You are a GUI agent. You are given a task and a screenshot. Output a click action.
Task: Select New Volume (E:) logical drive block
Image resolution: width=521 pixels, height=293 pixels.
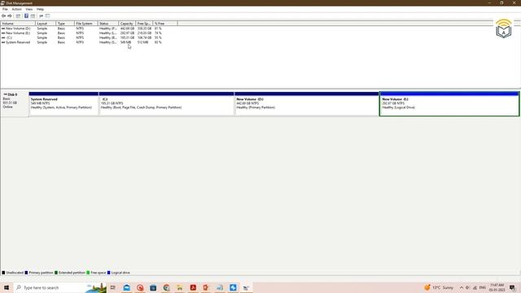click(x=449, y=104)
